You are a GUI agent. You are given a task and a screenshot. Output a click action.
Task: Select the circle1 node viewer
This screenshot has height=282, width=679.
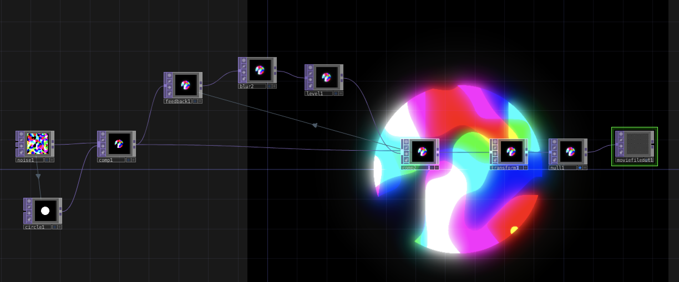[x=45, y=211]
